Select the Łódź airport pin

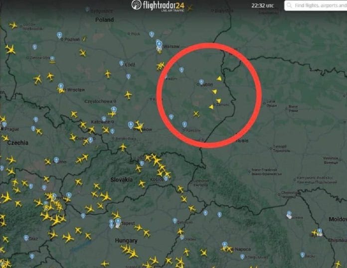(x=121, y=63)
